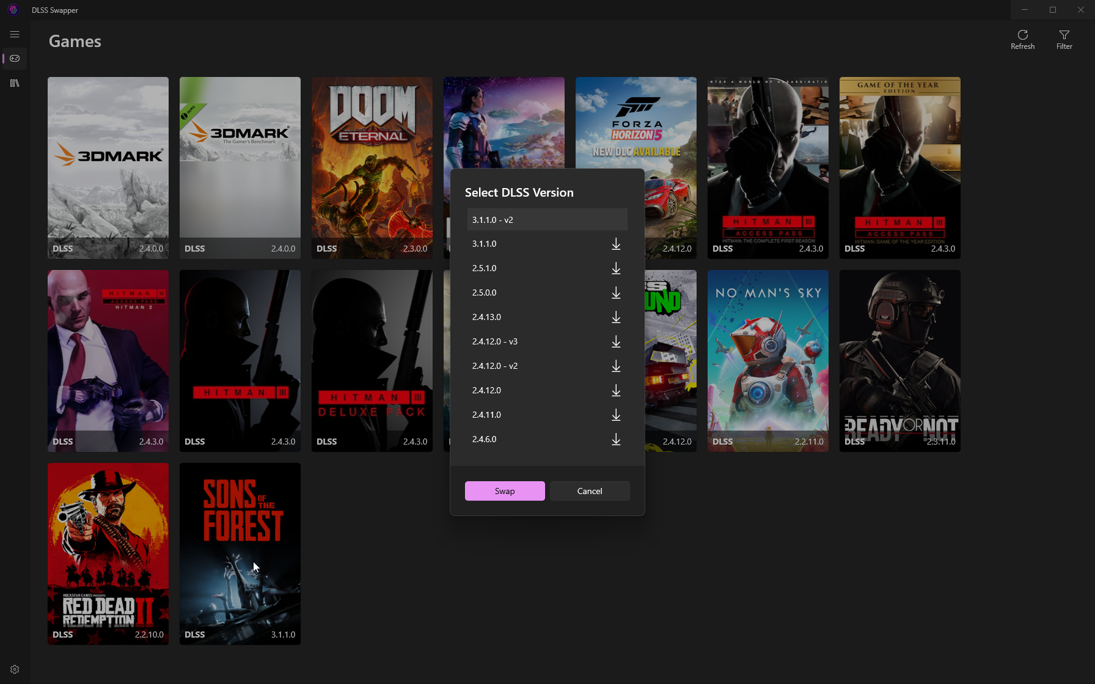Open the Filter options
Image resolution: width=1095 pixels, height=684 pixels.
pyautogui.click(x=1064, y=40)
